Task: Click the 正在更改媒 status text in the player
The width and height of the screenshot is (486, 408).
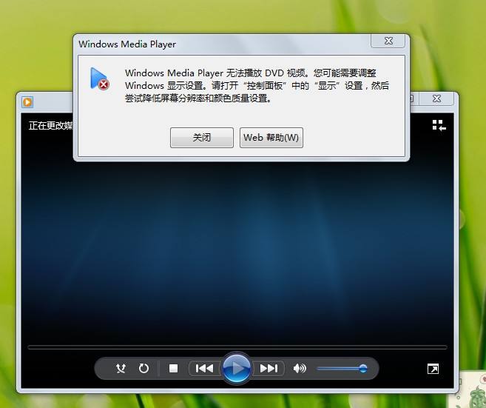Action: (x=51, y=125)
